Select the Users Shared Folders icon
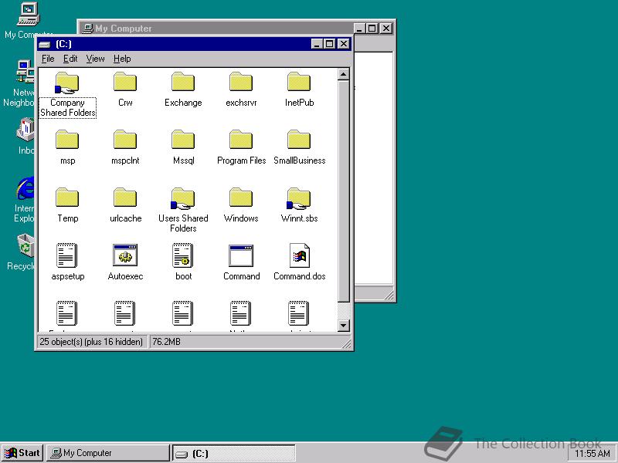This screenshot has width=618, height=463. click(x=182, y=199)
